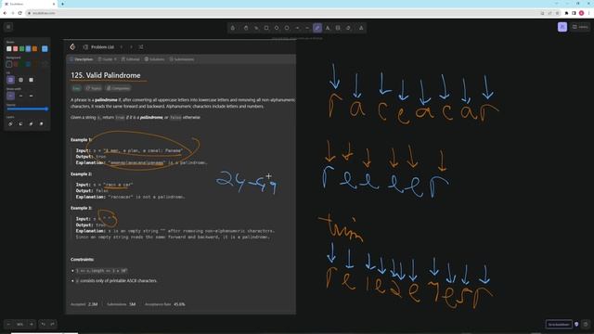Screen dimensions: 594x334
Task: Open the current stroke color picker
Action: [45, 49]
